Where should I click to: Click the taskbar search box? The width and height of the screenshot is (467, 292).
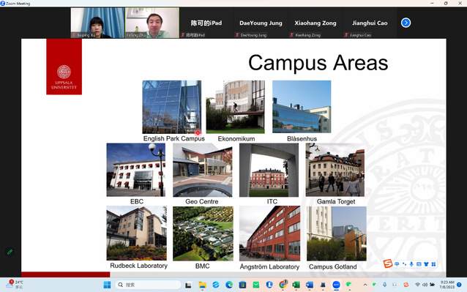tap(148, 285)
